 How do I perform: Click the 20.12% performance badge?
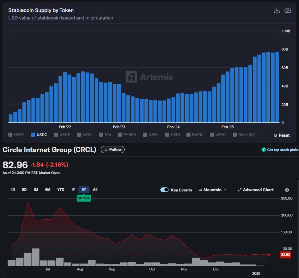pyautogui.click(x=83, y=198)
